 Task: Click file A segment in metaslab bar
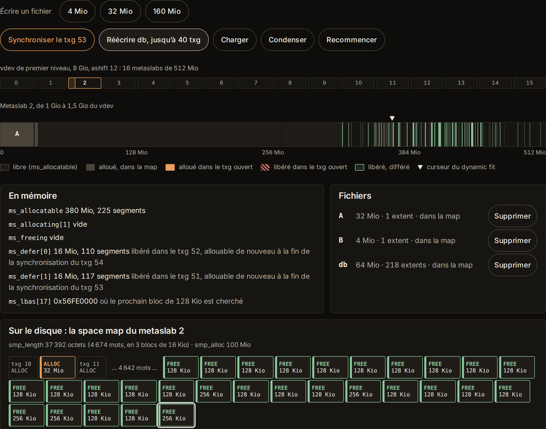(17, 134)
